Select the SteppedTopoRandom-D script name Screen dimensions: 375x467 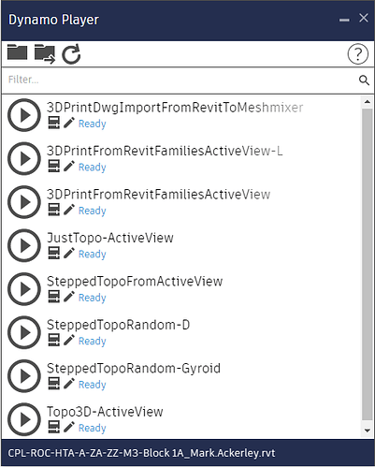click(119, 325)
